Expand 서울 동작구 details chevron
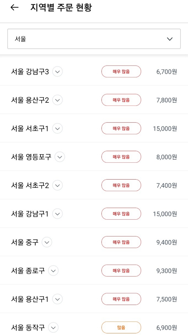Viewport: 188px width, 335px height. coord(53,328)
